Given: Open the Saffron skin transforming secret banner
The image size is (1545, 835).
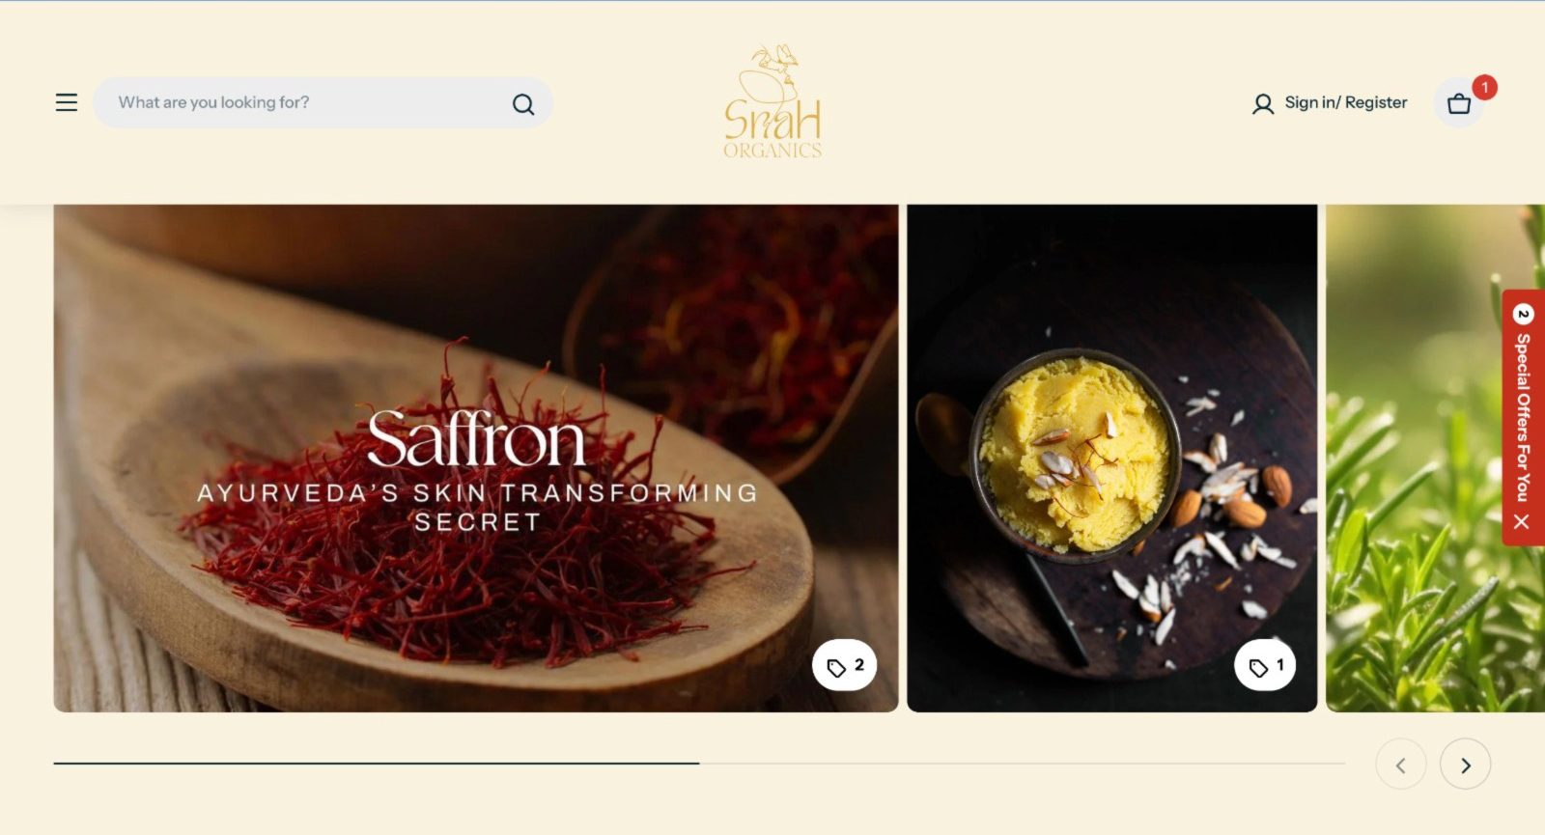Looking at the screenshot, I should pos(476,459).
